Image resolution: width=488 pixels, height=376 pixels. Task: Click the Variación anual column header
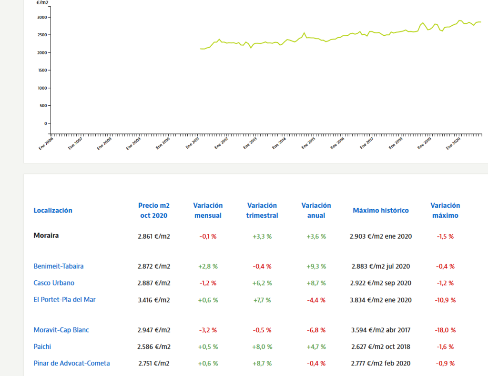tap(316, 210)
